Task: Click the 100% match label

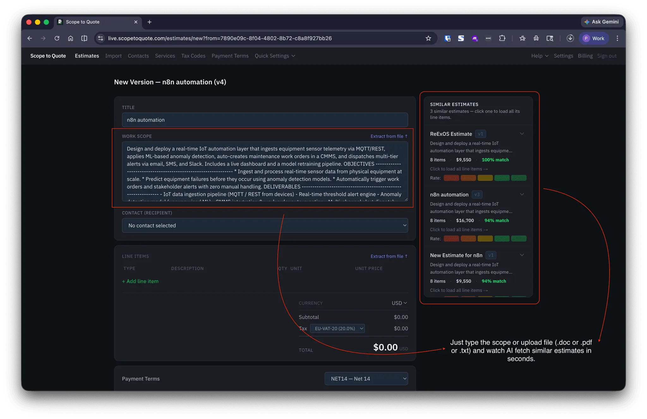Action: [x=495, y=160]
